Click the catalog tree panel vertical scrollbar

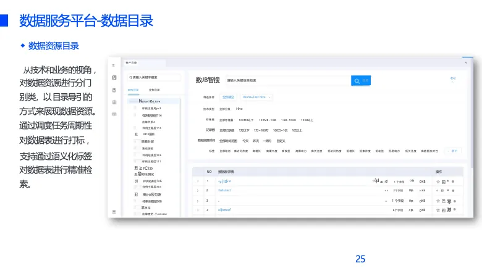180,157
